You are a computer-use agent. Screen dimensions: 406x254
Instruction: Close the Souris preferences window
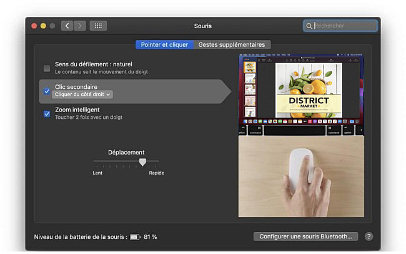[x=34, y=26]
